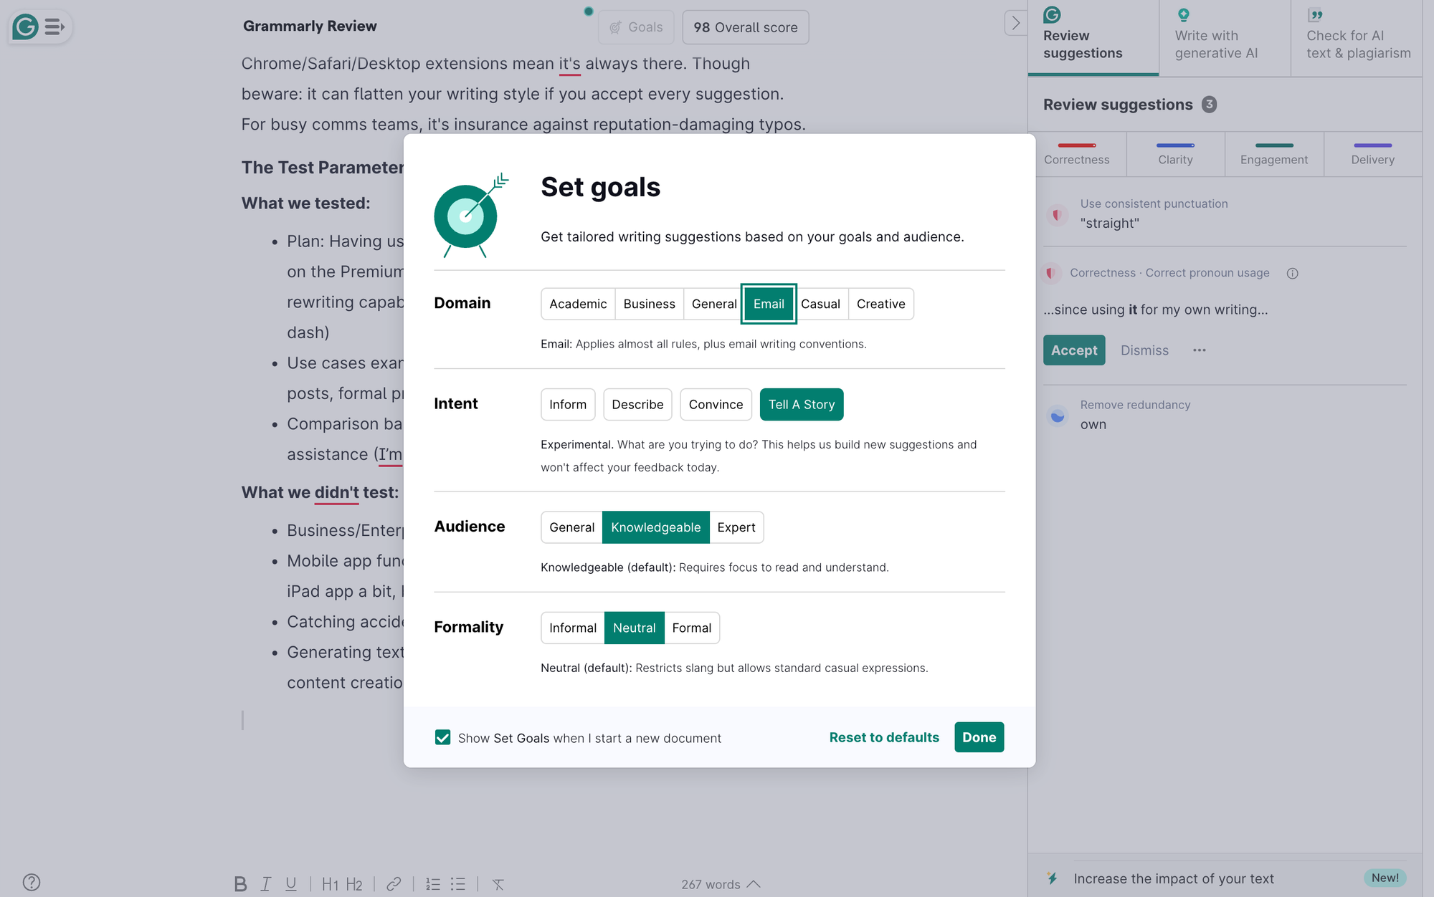
Task: Filter by Correctness category
Action: click(1077, 154)
